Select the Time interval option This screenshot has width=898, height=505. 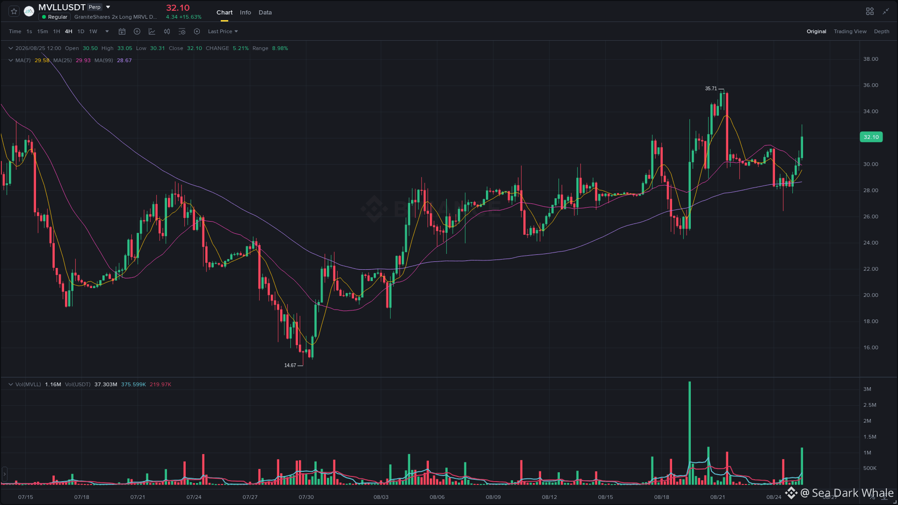15,31
